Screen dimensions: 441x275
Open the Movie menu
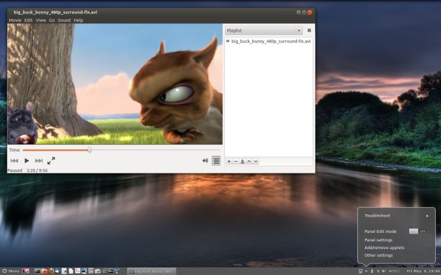(x=15, y=20)
